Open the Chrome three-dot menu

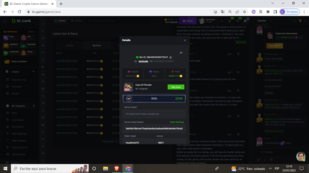click(303, 12)
